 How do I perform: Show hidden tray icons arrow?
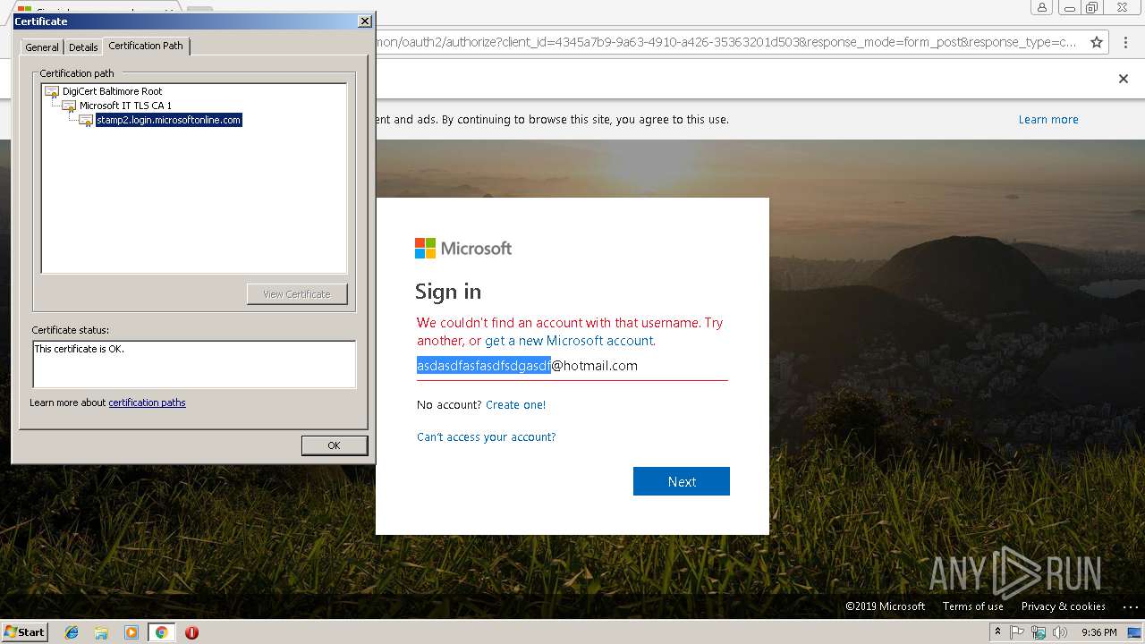(997, 632)
